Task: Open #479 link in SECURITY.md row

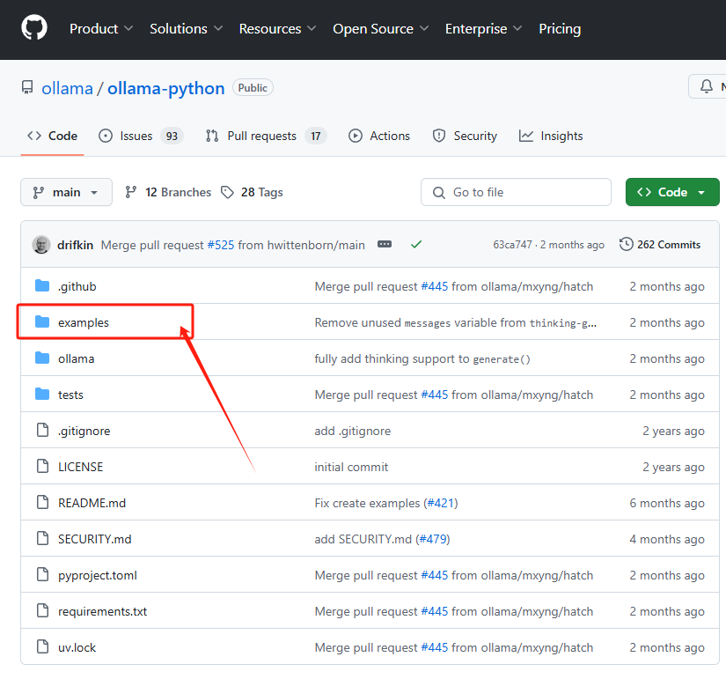Action: pos(432,540)
